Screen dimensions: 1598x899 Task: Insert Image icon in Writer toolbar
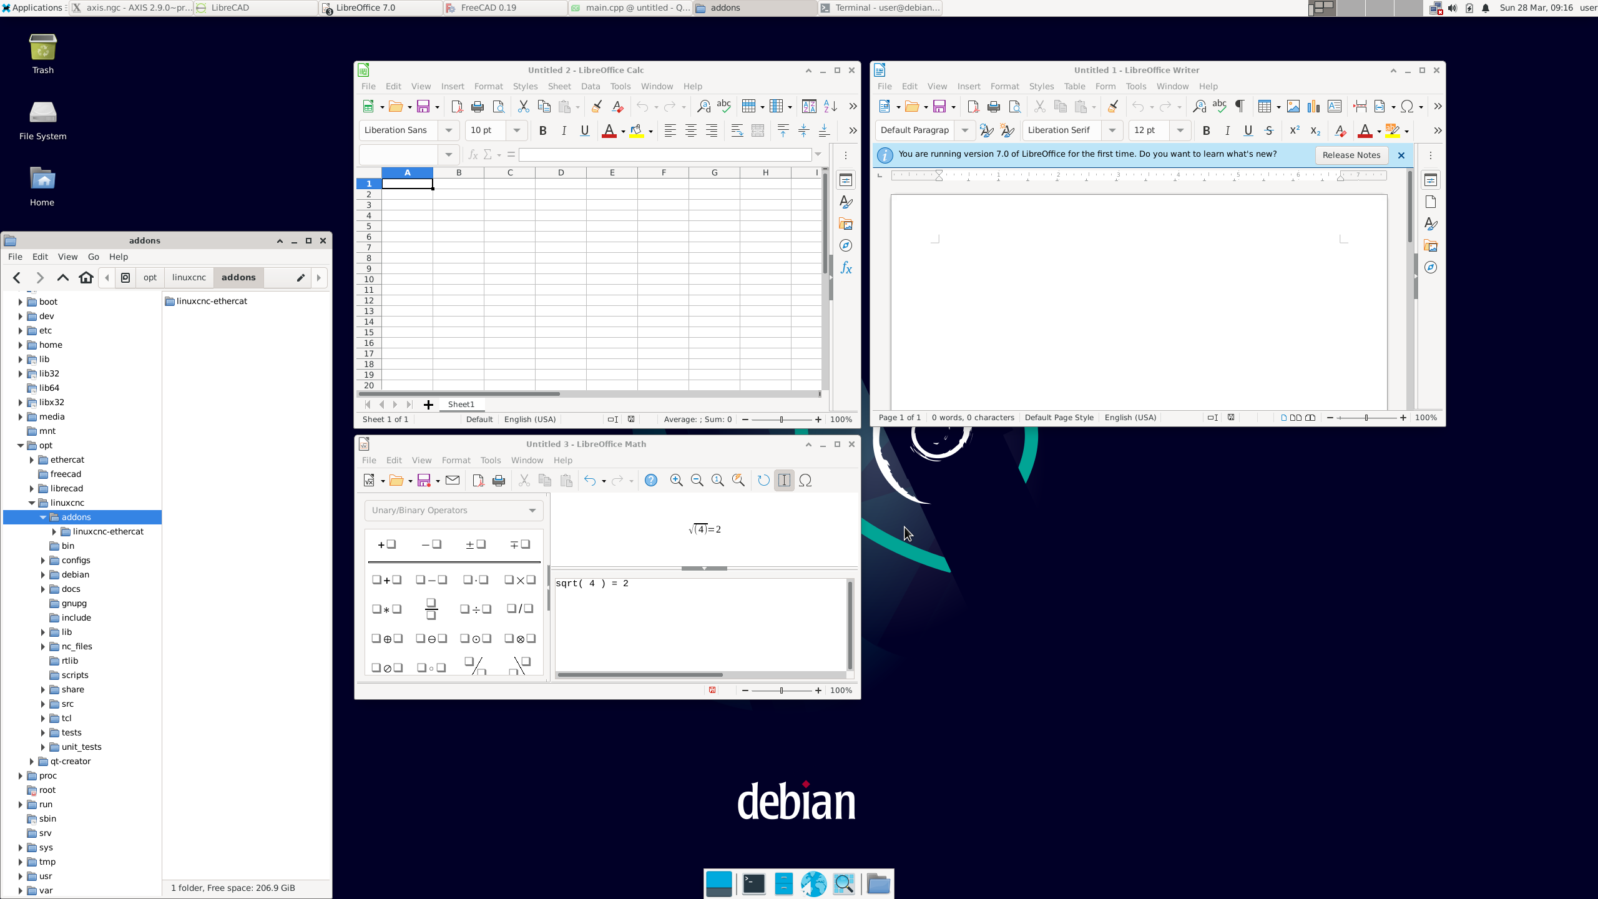(x=1293, y=106)
